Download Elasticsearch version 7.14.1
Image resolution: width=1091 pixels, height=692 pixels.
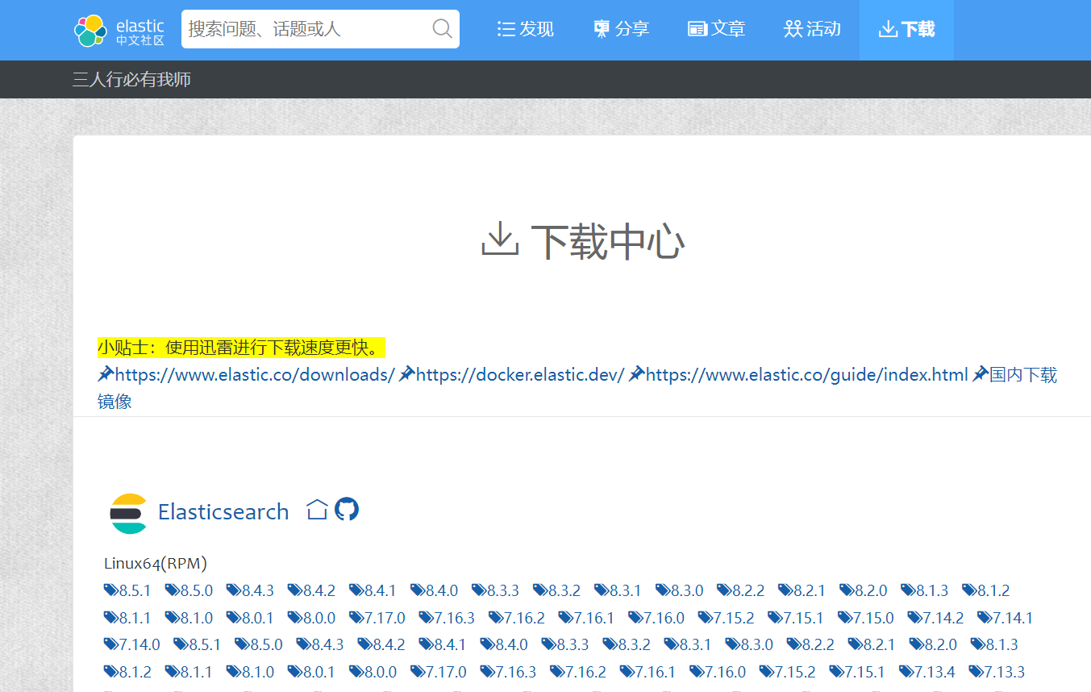1006,618
